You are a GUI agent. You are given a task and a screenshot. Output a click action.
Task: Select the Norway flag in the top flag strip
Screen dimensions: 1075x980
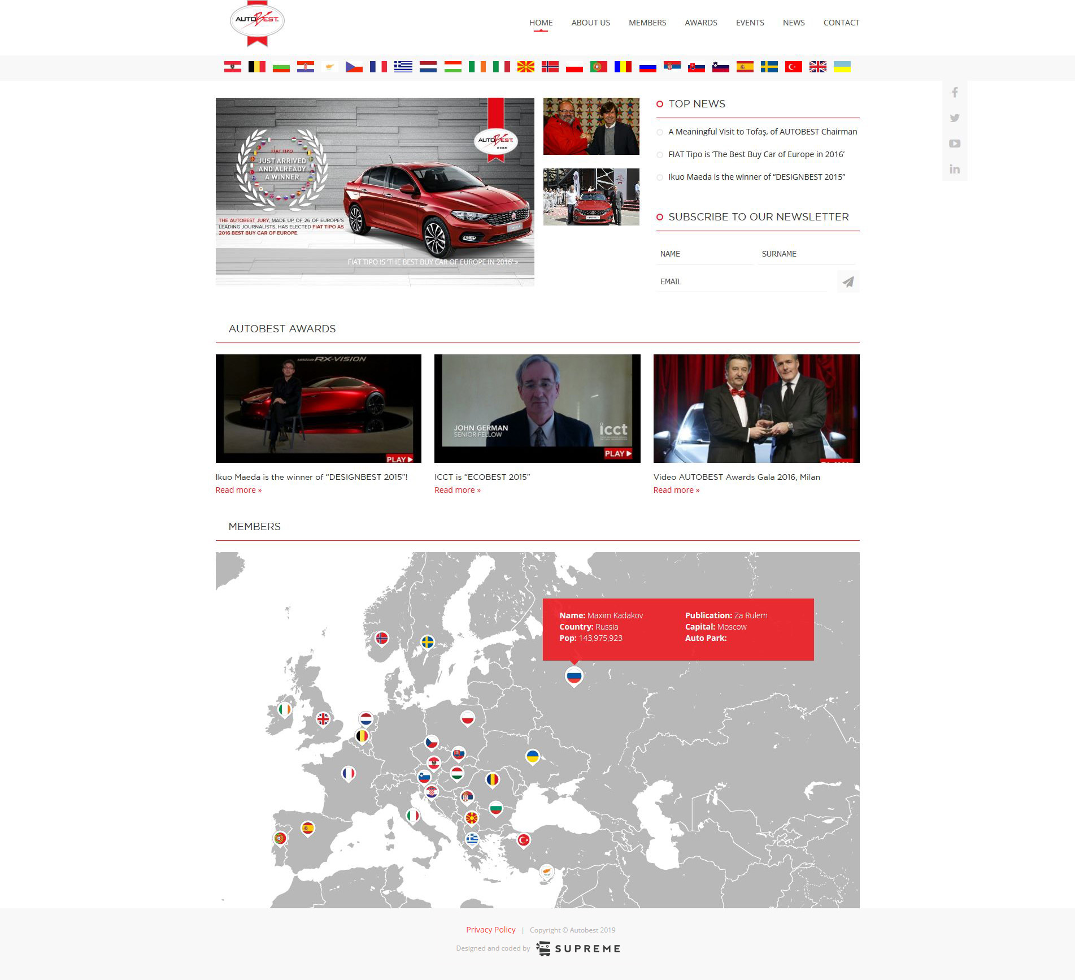point(550,67)
